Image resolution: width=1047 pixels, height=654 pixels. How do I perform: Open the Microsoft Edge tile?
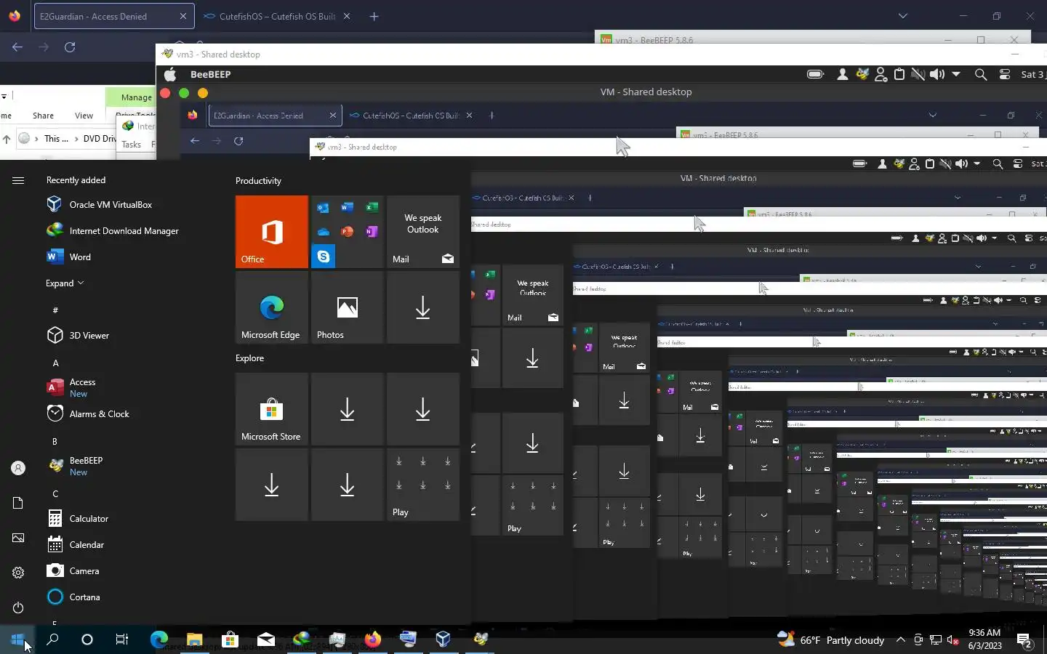272,307
